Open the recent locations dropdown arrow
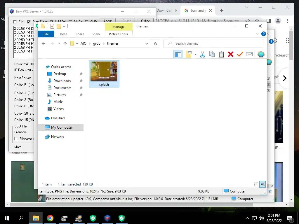This screenshot has width=299, height=224. (59, 43)
